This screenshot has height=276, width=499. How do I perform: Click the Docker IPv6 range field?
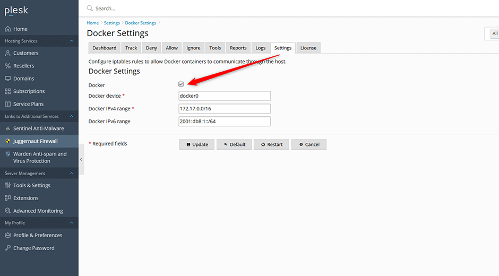[x=225, y=122]
